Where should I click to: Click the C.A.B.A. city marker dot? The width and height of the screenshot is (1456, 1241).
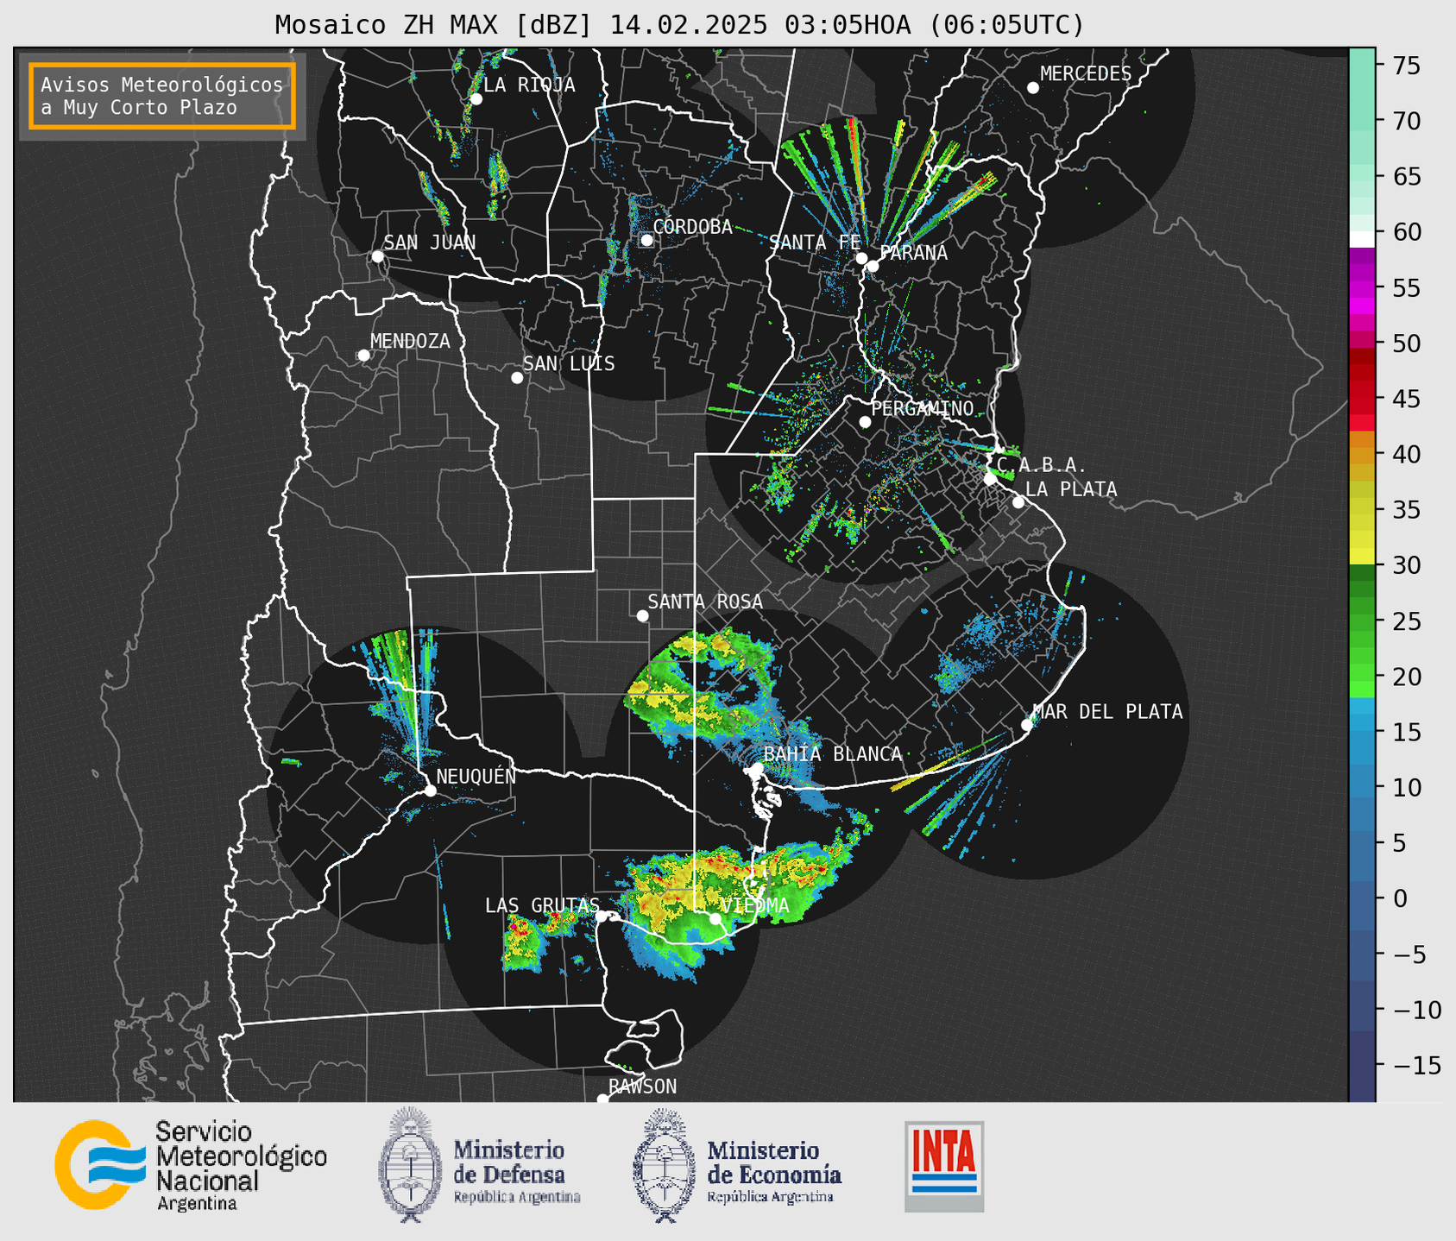pyautogui.click(x=990, y=479)
